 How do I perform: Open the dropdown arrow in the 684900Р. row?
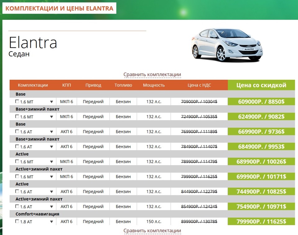52,147
